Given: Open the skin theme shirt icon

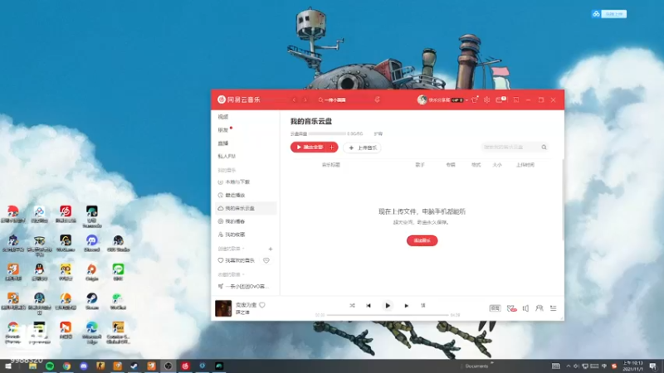Looking at the screenshot, I should click(474, 99).
